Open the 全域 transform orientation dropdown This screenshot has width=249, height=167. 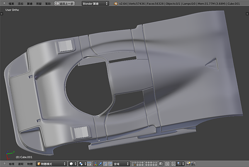click(x=122, y=164)
